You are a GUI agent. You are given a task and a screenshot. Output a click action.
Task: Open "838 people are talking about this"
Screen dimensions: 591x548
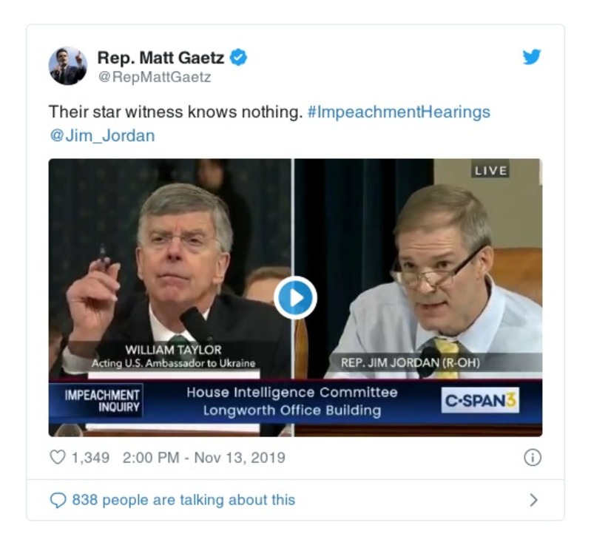click(183, 500)
